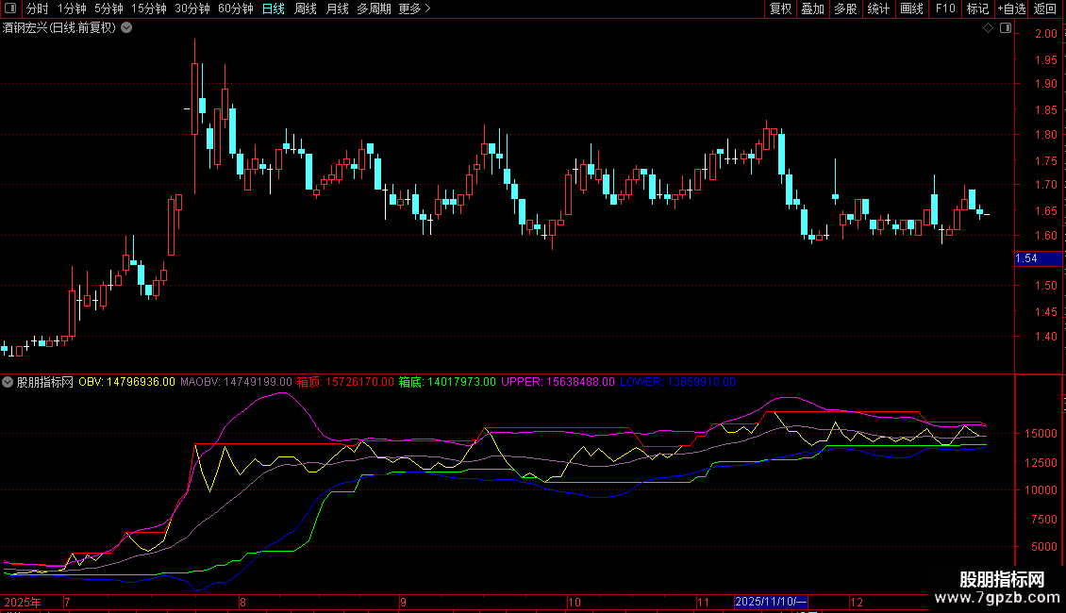The image size is (1066, 613).
Task: Open F10 company information
Action: tap(945, 8)
